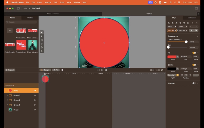Open the Stroke color eyedropper
Screen dimensions: 204x128
click(x=177, y=69)
